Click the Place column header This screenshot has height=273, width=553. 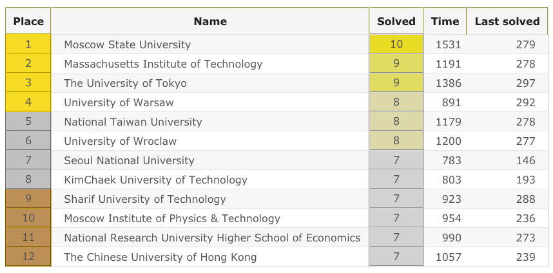click(28, 21)
